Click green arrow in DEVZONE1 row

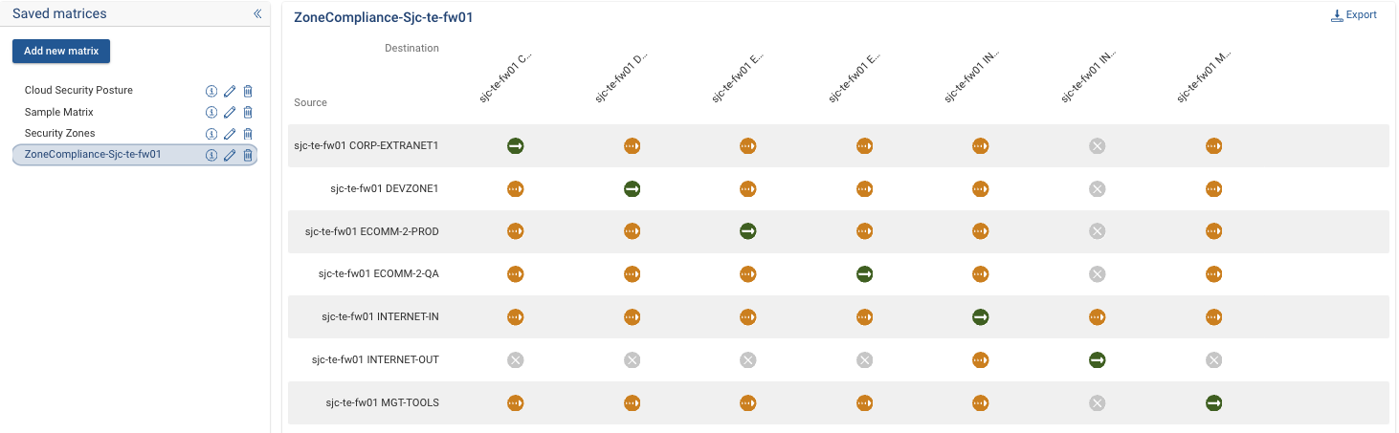(632, 189)
